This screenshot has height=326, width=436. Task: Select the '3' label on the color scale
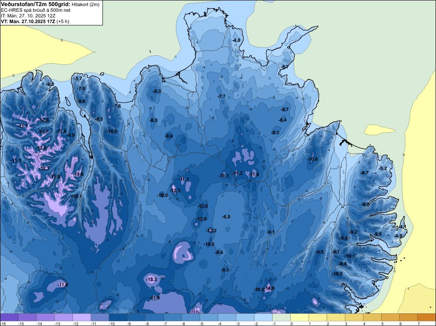(x=346, y=323)
